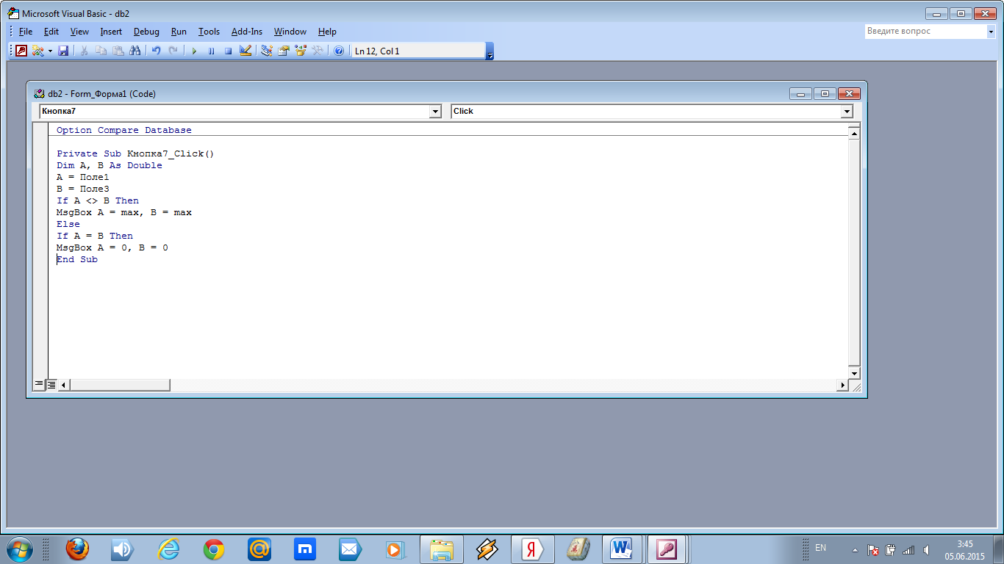
Task: Open the Object Browser icon
Action: (x=300, y=51)
